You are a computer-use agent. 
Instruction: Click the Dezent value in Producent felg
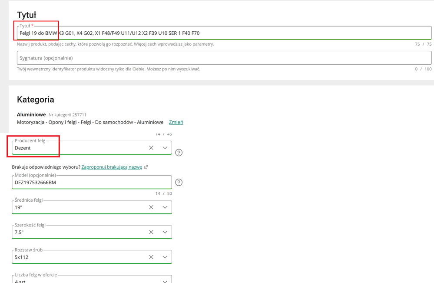[23, 148]
